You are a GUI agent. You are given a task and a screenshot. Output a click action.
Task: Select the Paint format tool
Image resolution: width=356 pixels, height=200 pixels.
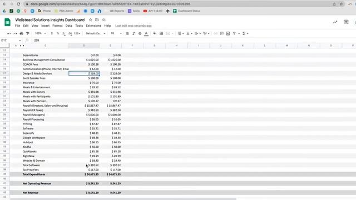(28, 33)
